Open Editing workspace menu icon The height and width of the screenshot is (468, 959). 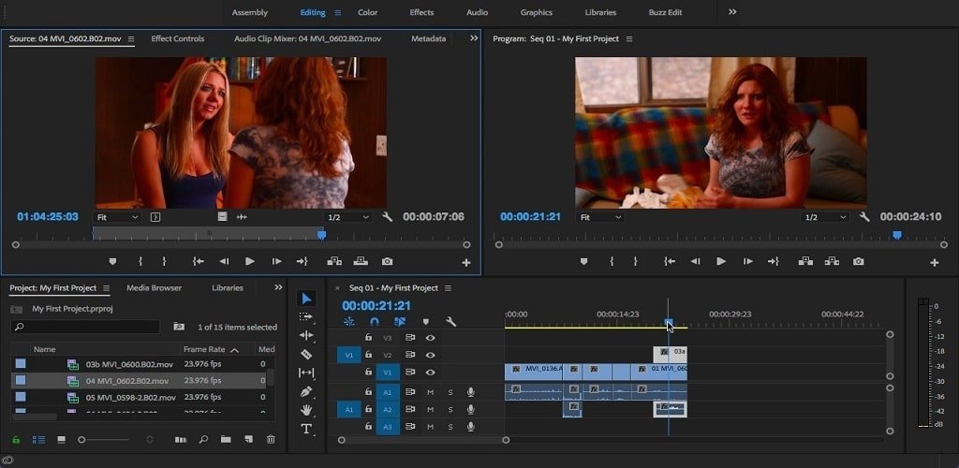pos(337,12)
